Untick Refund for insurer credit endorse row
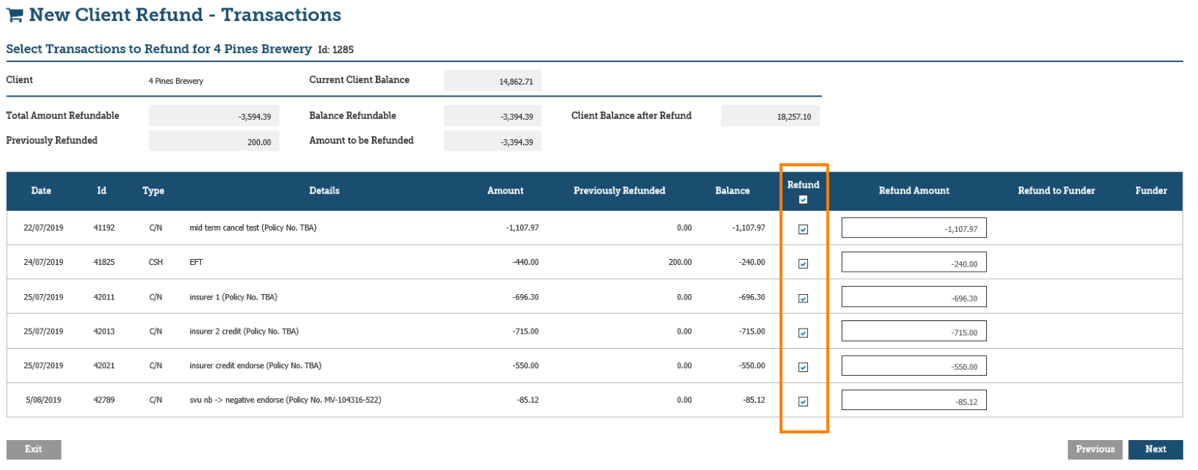1198x470 pixels. [803, 367]
